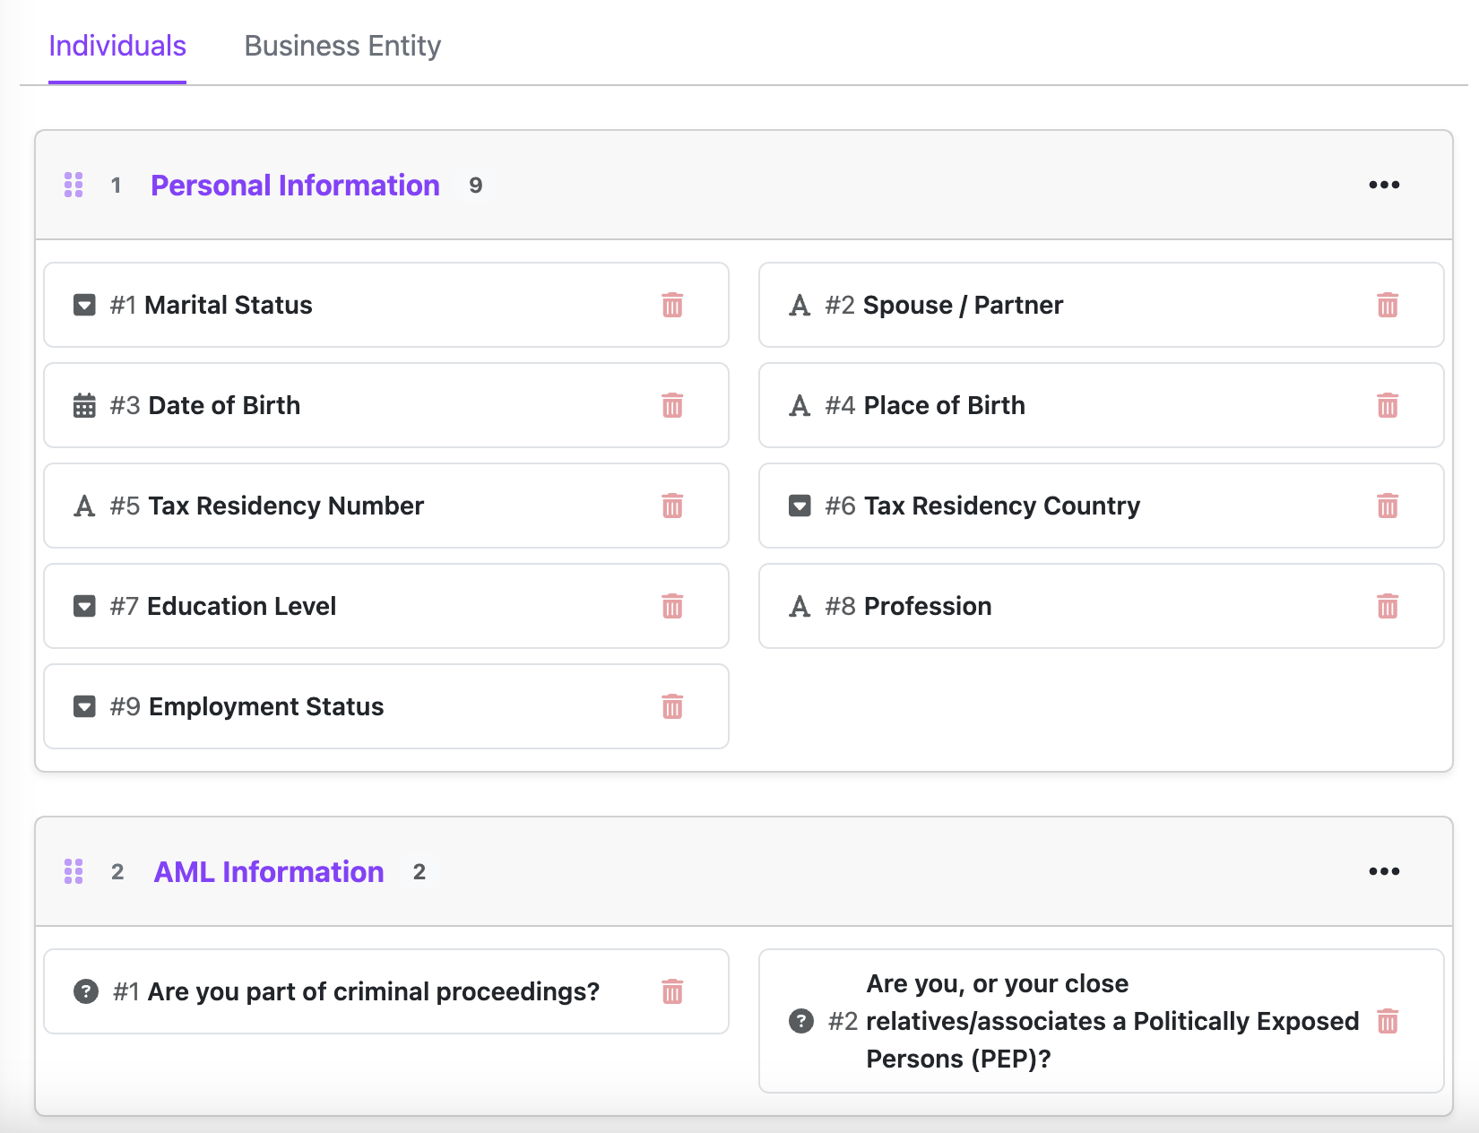This screenshot has width=1479, height=1133.
Task: Click the Personal Information section title
Action: point(295,185)
